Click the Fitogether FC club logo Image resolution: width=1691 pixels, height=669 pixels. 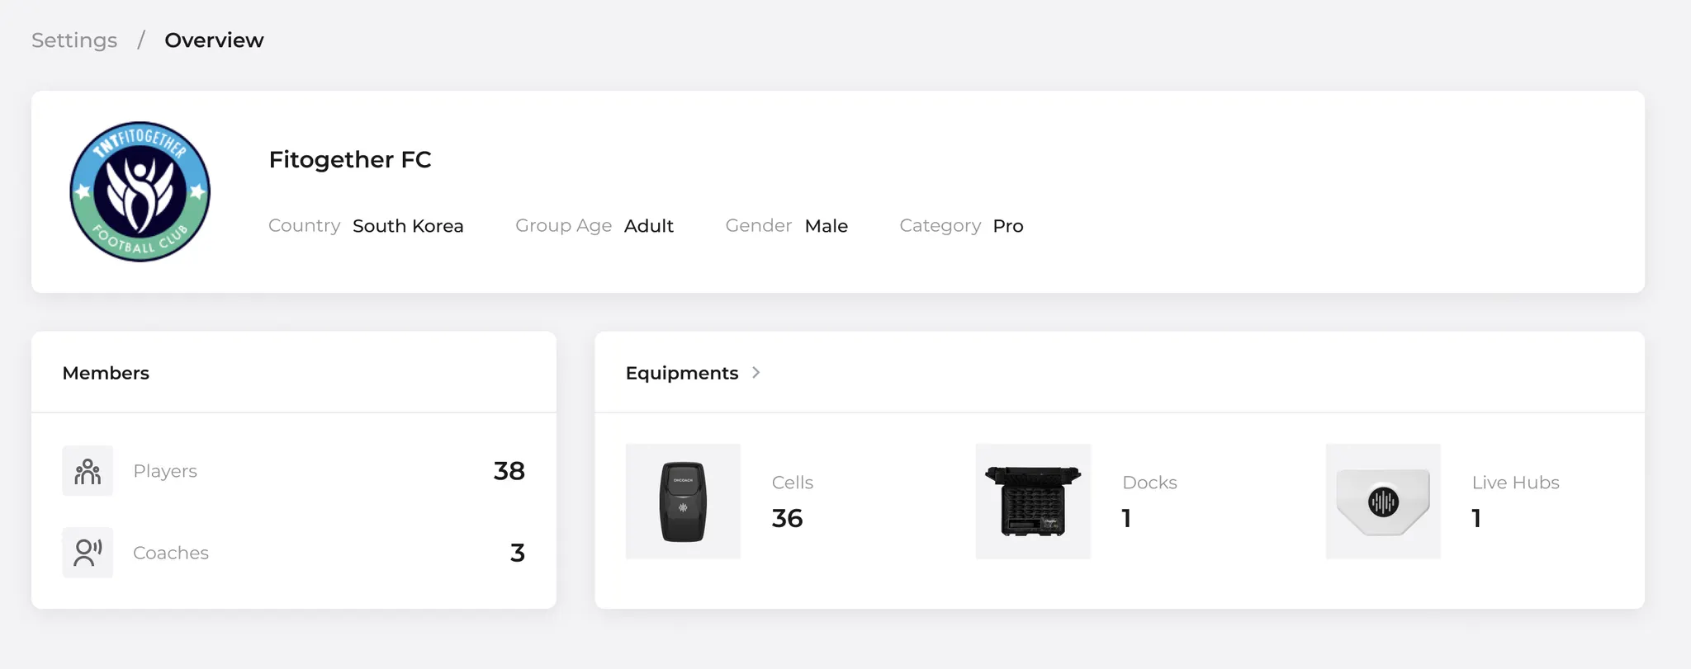pos(140,192)
